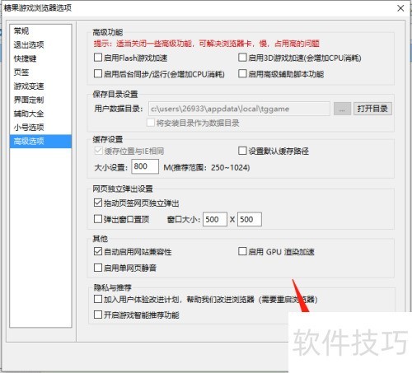Viewport: 412px width, 373px height.
Task: Enable 弹出窗口置顶 checkbox
Action: click(x=98, y=219)
